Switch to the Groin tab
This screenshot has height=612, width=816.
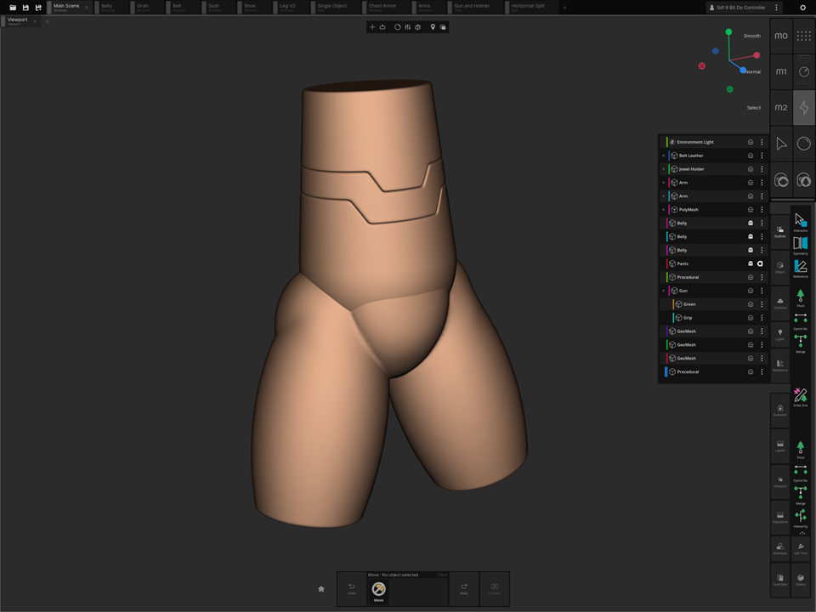pyautogui.click(x=147, y=8)
